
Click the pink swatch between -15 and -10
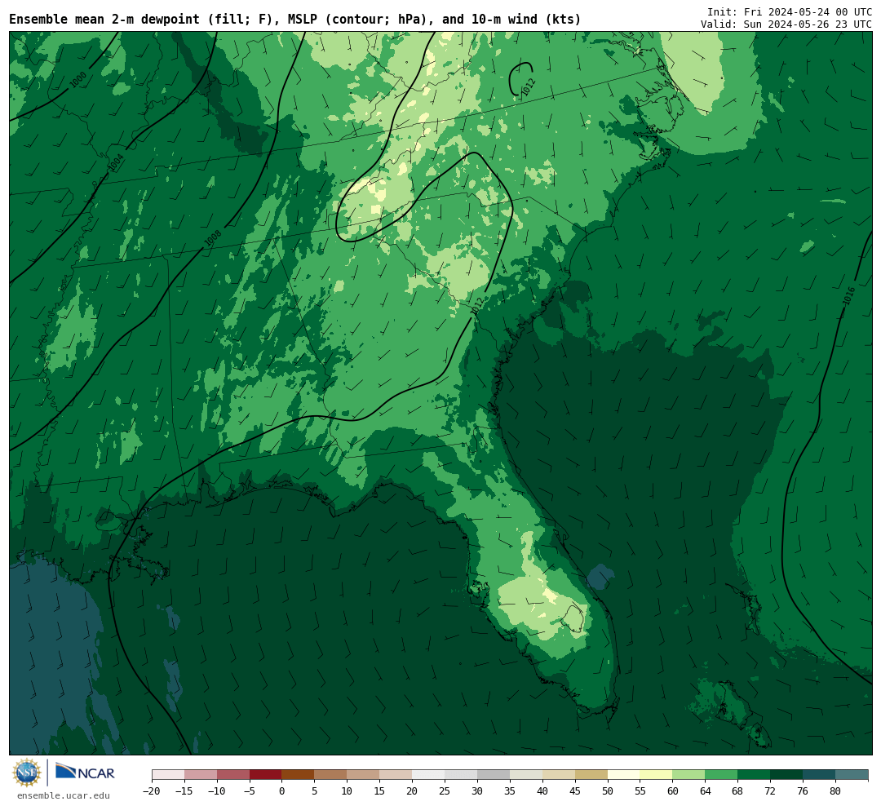point(201,775)
